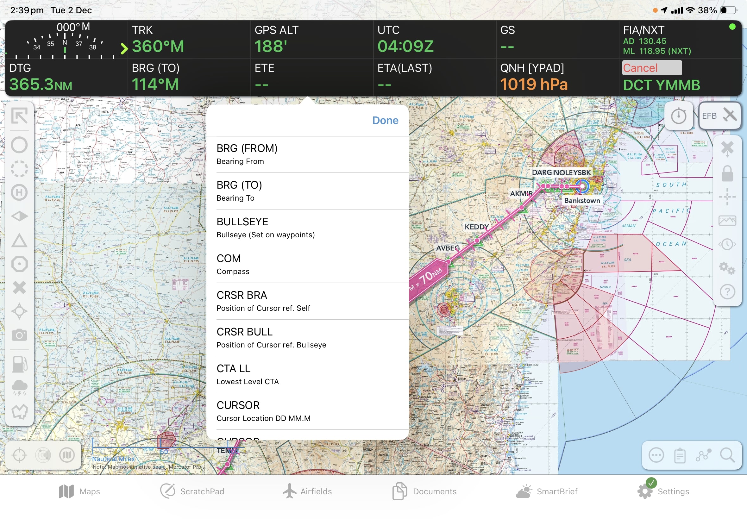Viewport: 747px width, 519px height.
Task: Toggle the map lock padlock icon
Action: (727, 173)
